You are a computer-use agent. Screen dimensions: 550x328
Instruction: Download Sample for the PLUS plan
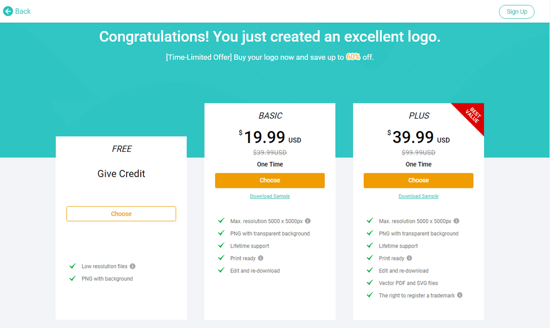(x=419, y=196)
